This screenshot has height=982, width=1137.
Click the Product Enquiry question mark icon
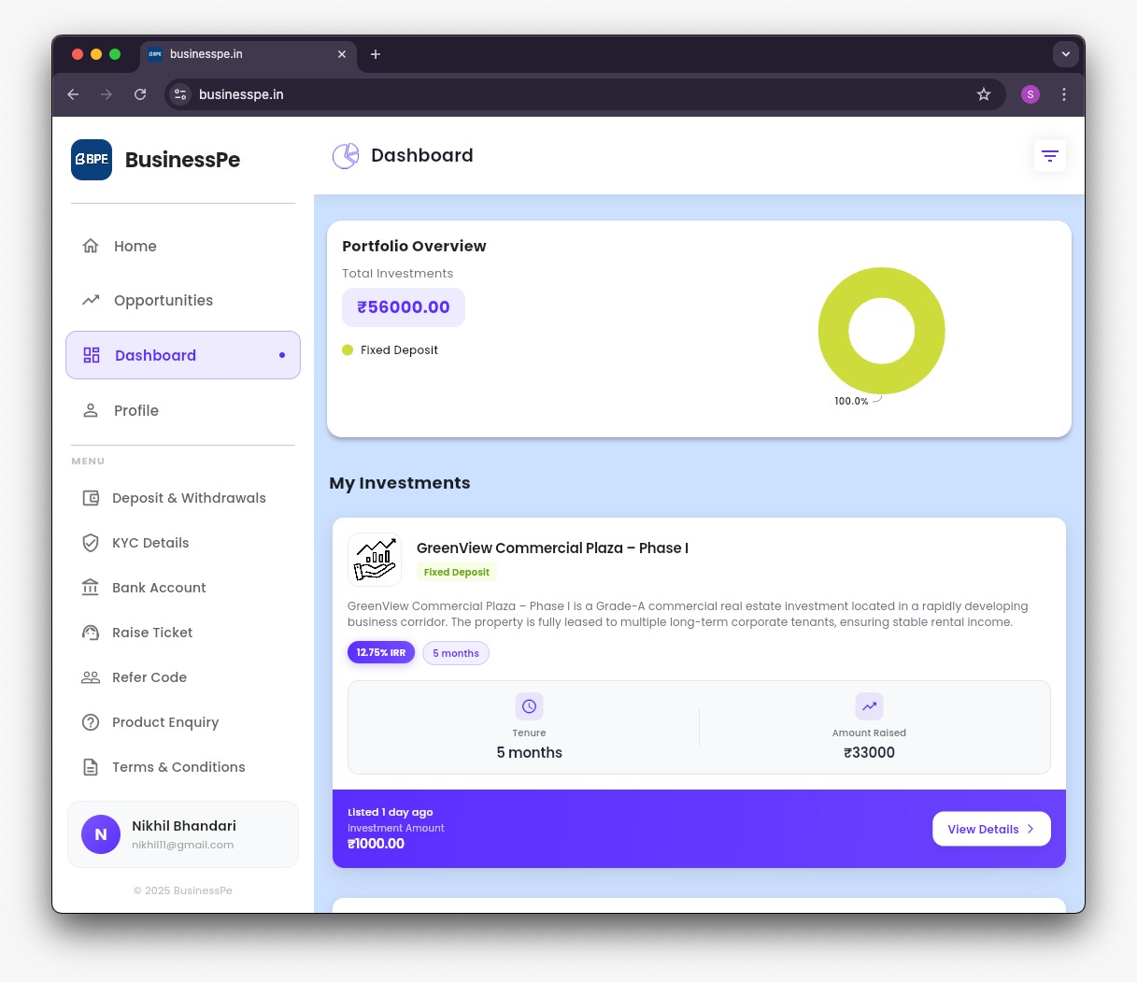coord(91,721)
